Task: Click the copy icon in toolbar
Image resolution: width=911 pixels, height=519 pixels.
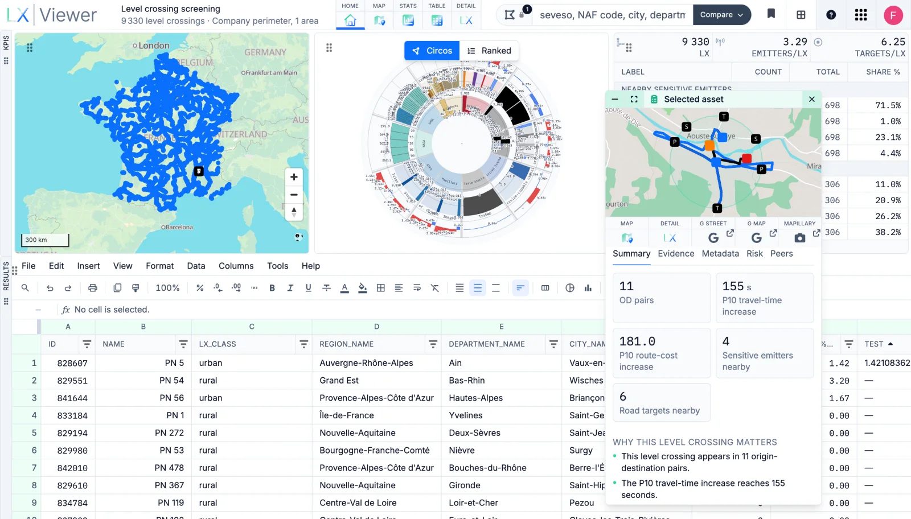Action: (x=117, y=288)
